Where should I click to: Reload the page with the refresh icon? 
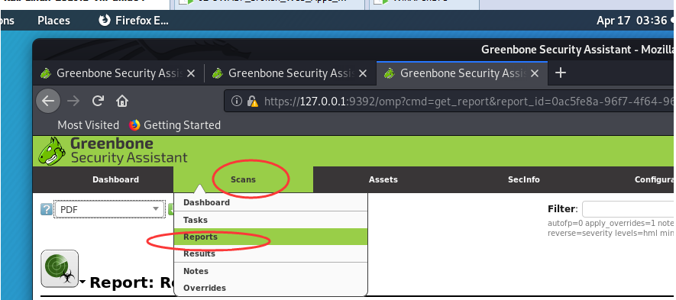point(99,101)
